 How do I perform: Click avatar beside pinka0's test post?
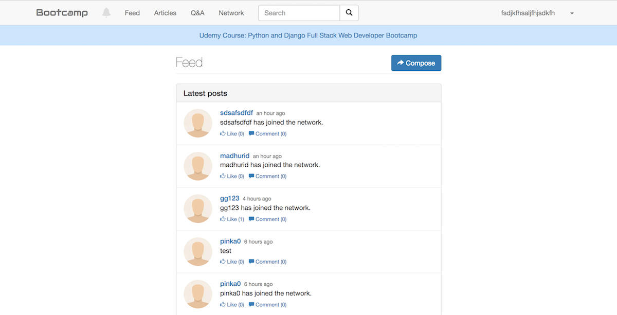point(198,251)
